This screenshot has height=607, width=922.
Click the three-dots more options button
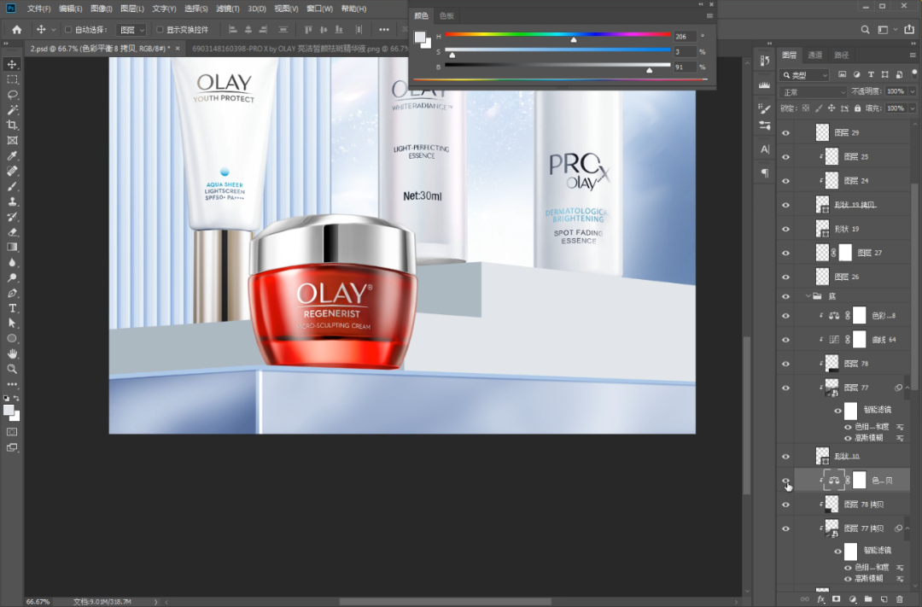384,29
